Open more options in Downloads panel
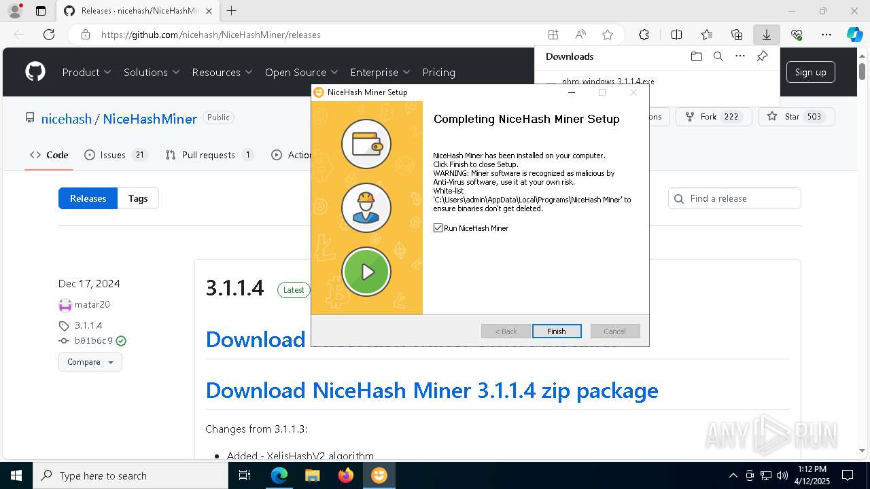The height and width of the screenshot is (489, 870). point(740,56)
